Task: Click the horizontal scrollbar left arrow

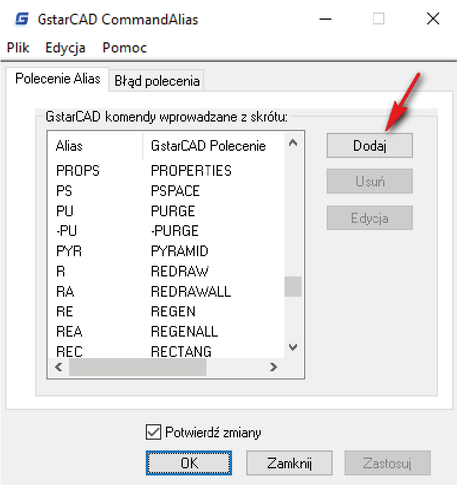Action: pos(58,368)
